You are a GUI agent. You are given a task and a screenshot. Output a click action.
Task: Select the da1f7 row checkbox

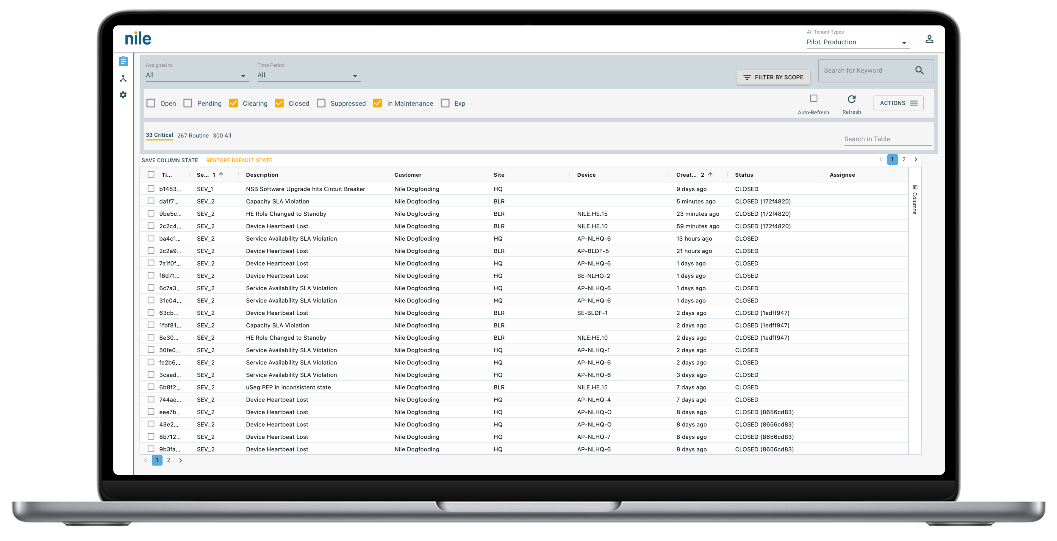click(151, 201)
